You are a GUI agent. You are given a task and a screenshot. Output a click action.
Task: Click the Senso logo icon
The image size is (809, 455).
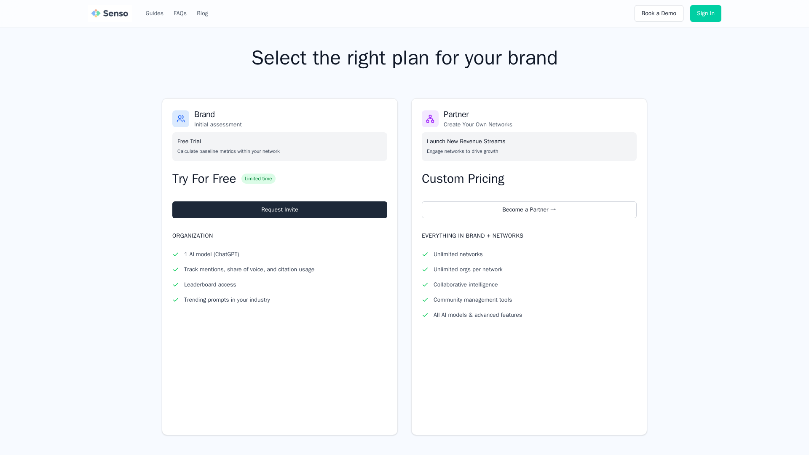coord(96,13)
